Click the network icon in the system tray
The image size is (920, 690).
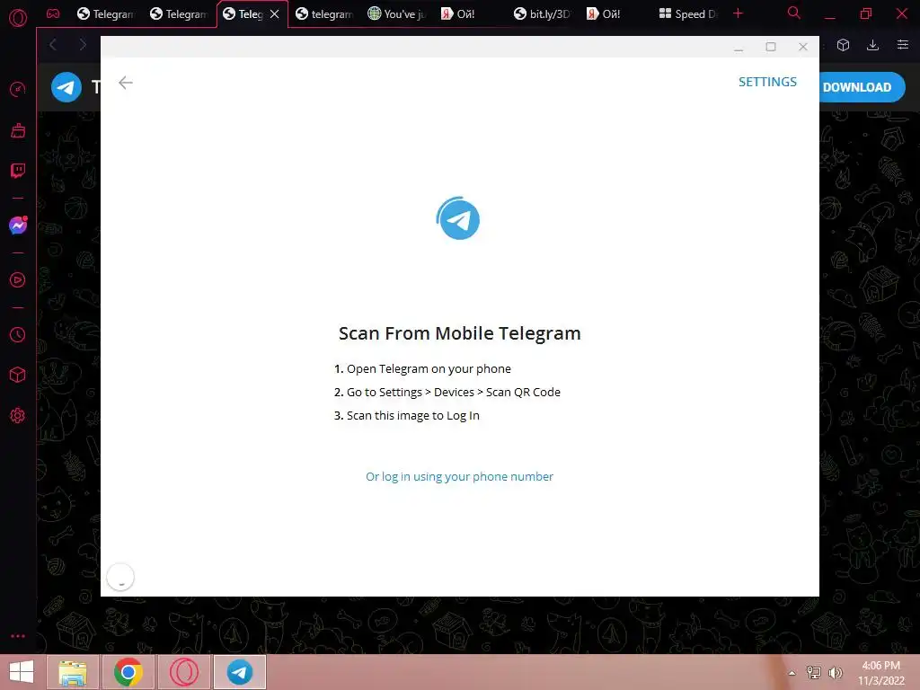point(814,672)
